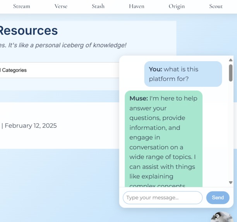This screenshot has width=237, height=222.
Task: Click the 'February 12, 2025' date text
Action: click(x=31, y=126)
